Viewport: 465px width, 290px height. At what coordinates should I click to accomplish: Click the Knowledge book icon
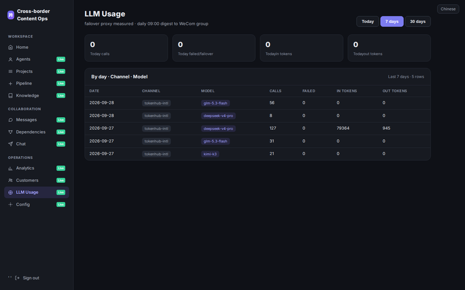click(x=10, y=96)
